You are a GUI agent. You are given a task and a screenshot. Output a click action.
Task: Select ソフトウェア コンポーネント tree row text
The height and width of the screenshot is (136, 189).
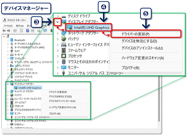click(x=26, y=73)
